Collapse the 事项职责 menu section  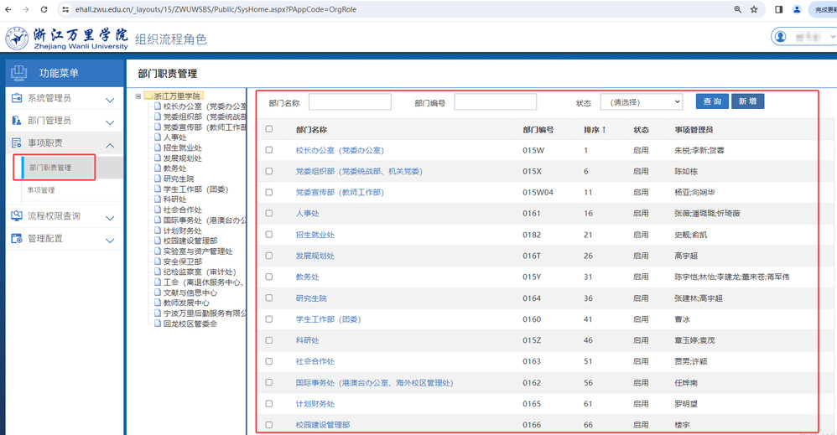click(x=110, y=144)
